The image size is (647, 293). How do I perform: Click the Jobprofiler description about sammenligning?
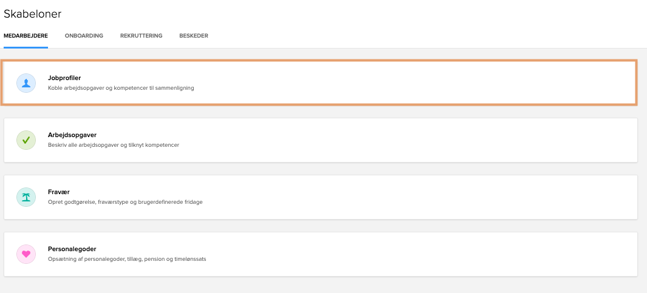(x=121, y=88)
